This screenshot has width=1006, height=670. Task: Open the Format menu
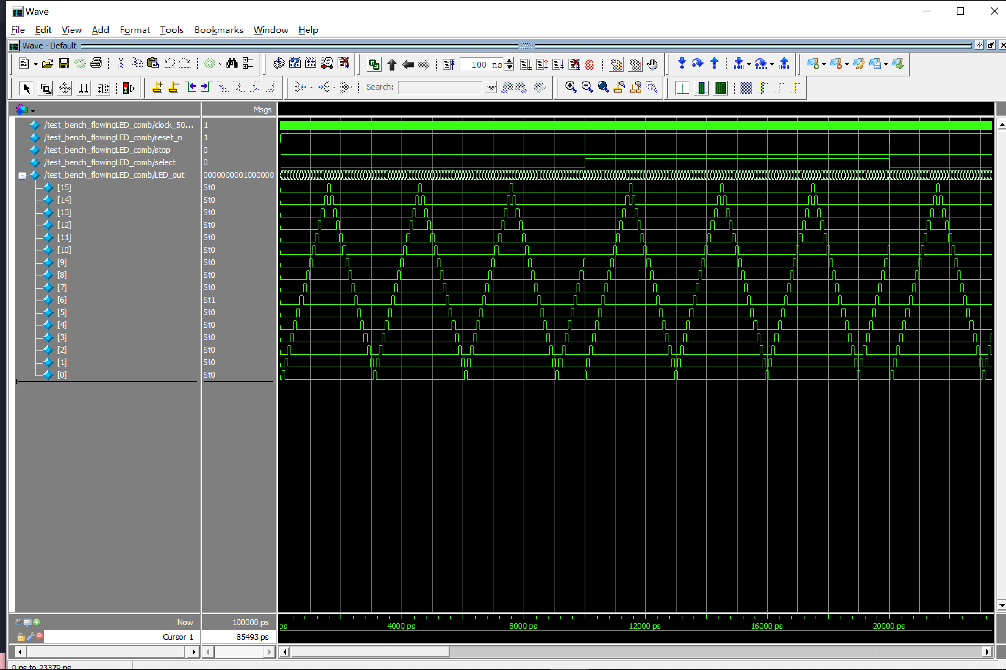click(x=134, y=30)
